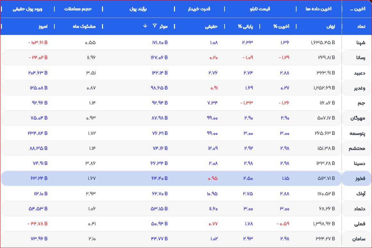Select the قیمت تابلو header group
Image resolution: width=372 pixels, height=248 pixels.
pos(260,9)
